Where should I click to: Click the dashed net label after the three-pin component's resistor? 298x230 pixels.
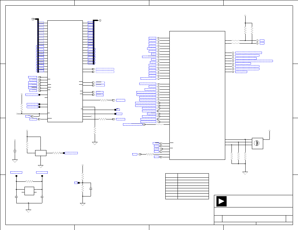(71, 153)
